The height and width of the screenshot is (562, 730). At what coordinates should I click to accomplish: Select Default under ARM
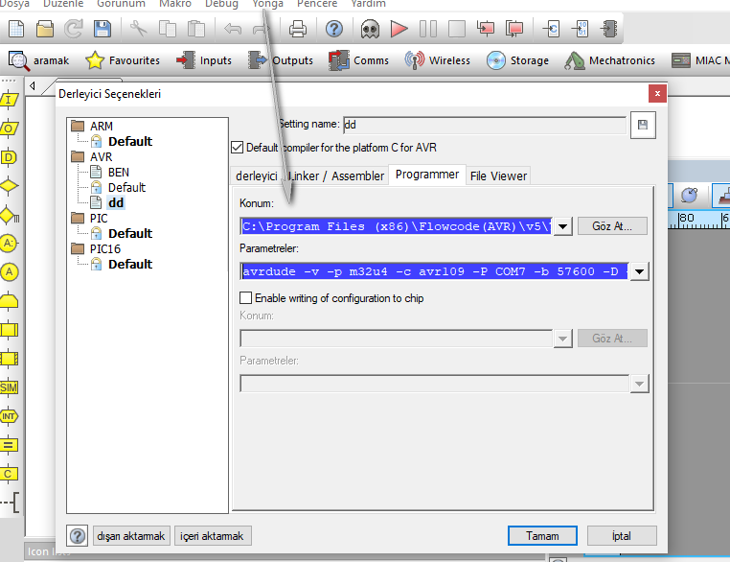(130, 142)
